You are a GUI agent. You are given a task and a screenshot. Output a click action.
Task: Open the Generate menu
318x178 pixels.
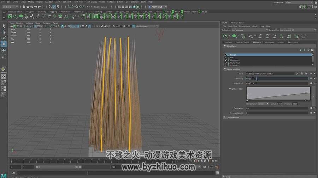point(135,2)
